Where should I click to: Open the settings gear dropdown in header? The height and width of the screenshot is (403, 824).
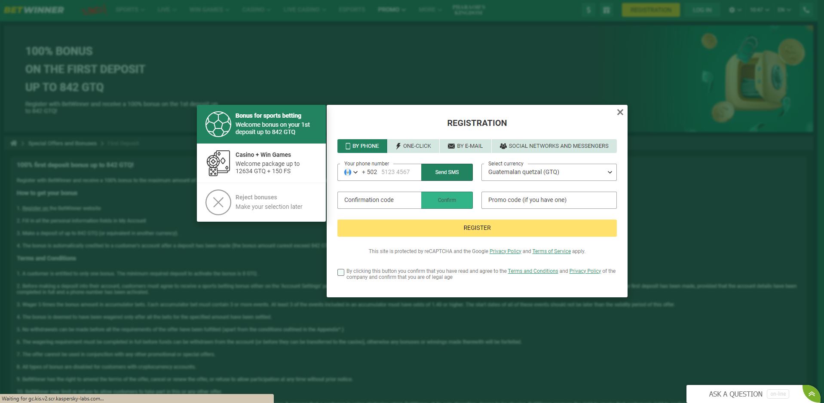(x=735, y=10)
